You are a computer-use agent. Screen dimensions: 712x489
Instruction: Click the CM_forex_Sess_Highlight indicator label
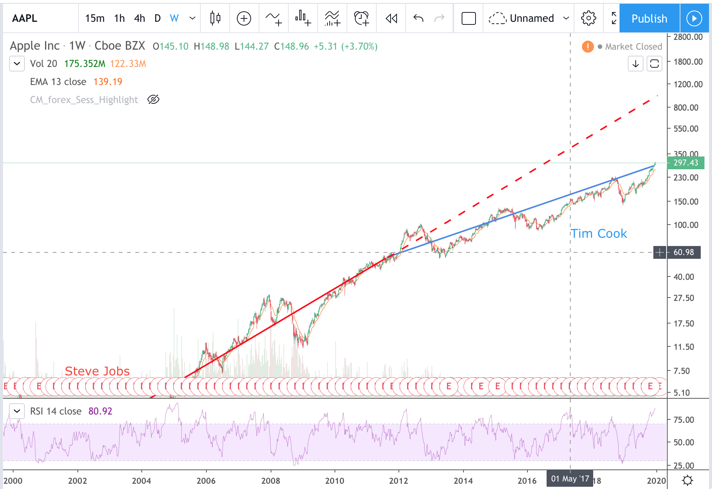[84, 100]
